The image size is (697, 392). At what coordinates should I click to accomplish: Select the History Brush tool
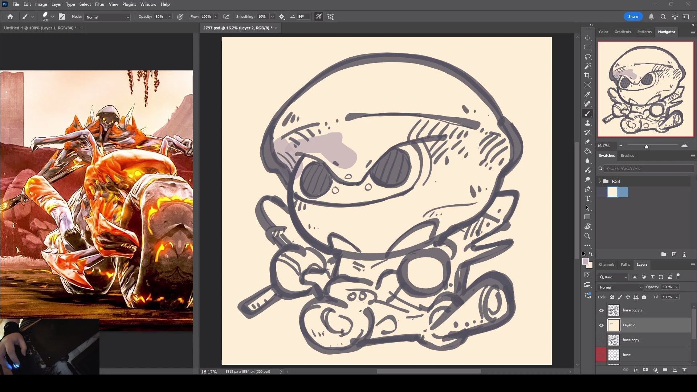pyautogui.click(x=587, y=132)
